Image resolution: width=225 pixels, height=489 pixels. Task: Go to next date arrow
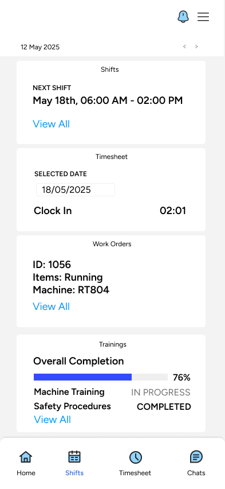pyautogui.click(x=196, y=46)
